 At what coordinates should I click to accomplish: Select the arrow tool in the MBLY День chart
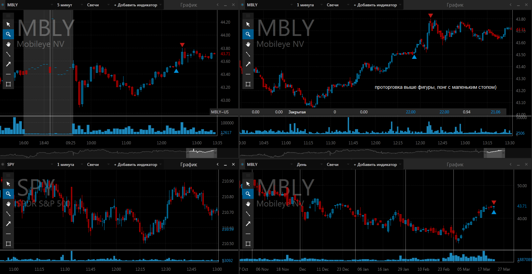248,224
